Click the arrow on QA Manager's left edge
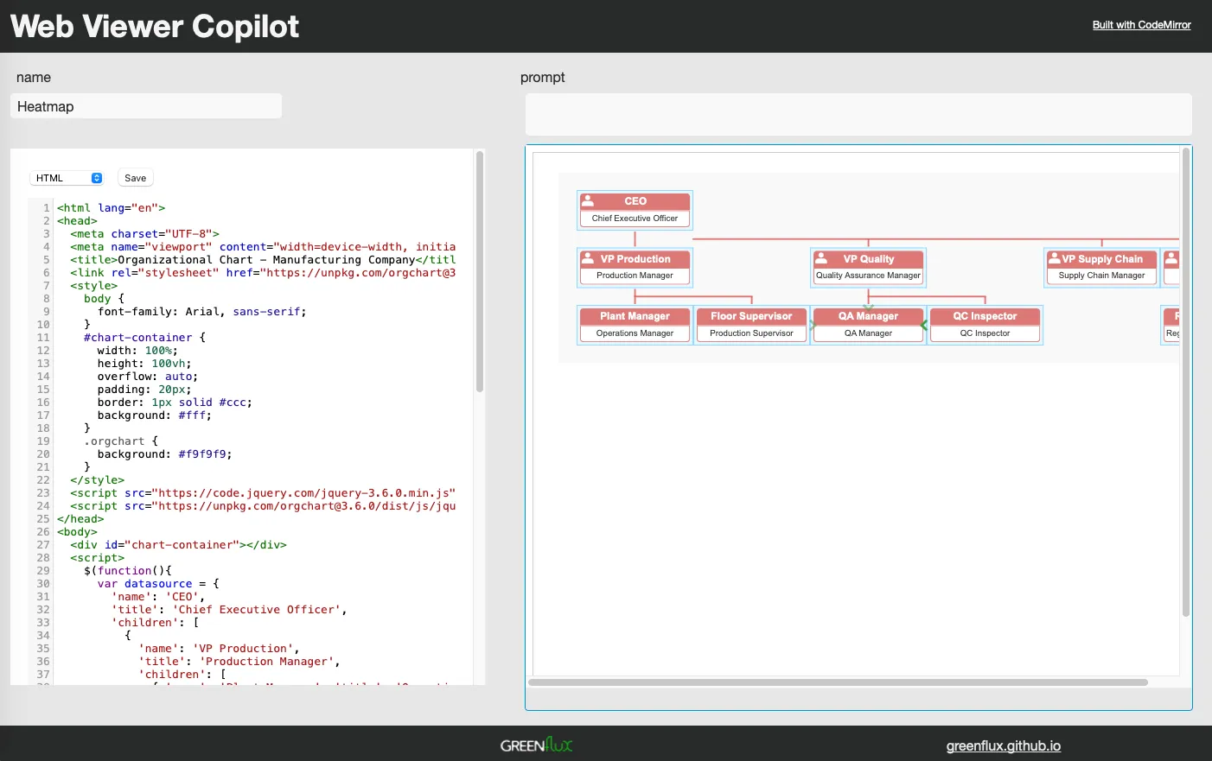1212x761 pixels. coord(813,326)
